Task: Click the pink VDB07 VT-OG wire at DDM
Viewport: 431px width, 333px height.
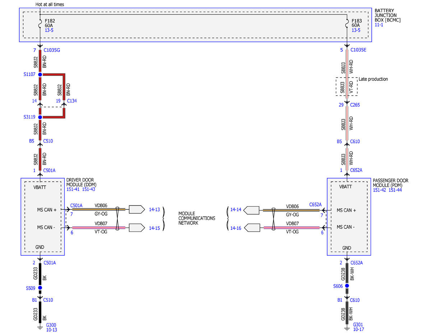Action: click(99, 227)
